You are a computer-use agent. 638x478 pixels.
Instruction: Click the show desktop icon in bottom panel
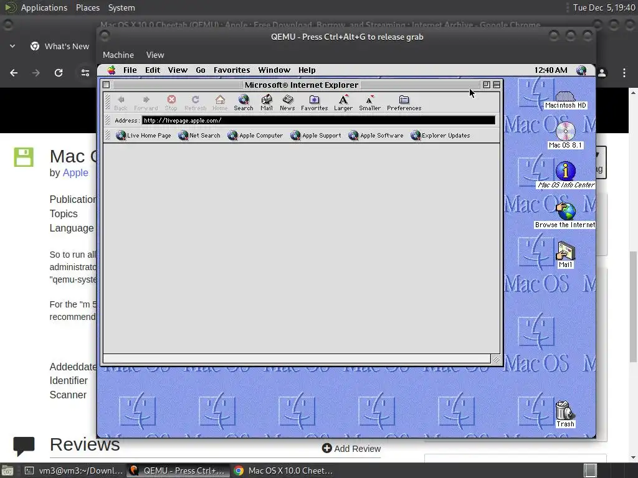[x=7, y=471]
